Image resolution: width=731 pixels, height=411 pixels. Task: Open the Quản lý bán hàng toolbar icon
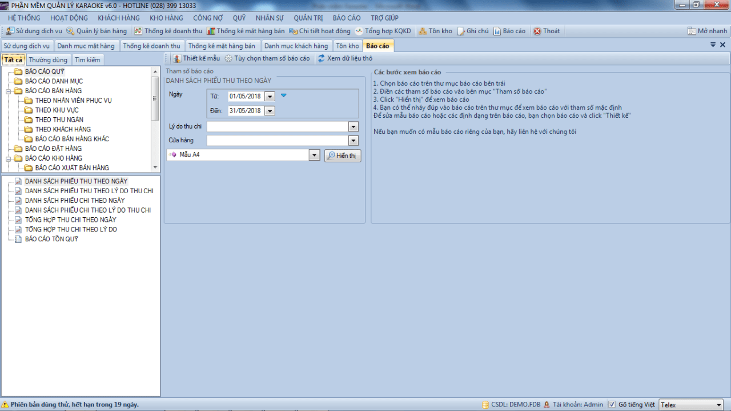click(70, 31)
